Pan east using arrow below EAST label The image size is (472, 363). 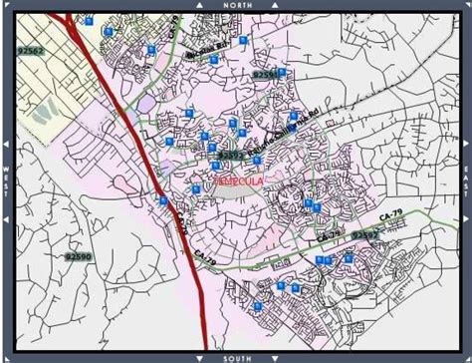466,218
